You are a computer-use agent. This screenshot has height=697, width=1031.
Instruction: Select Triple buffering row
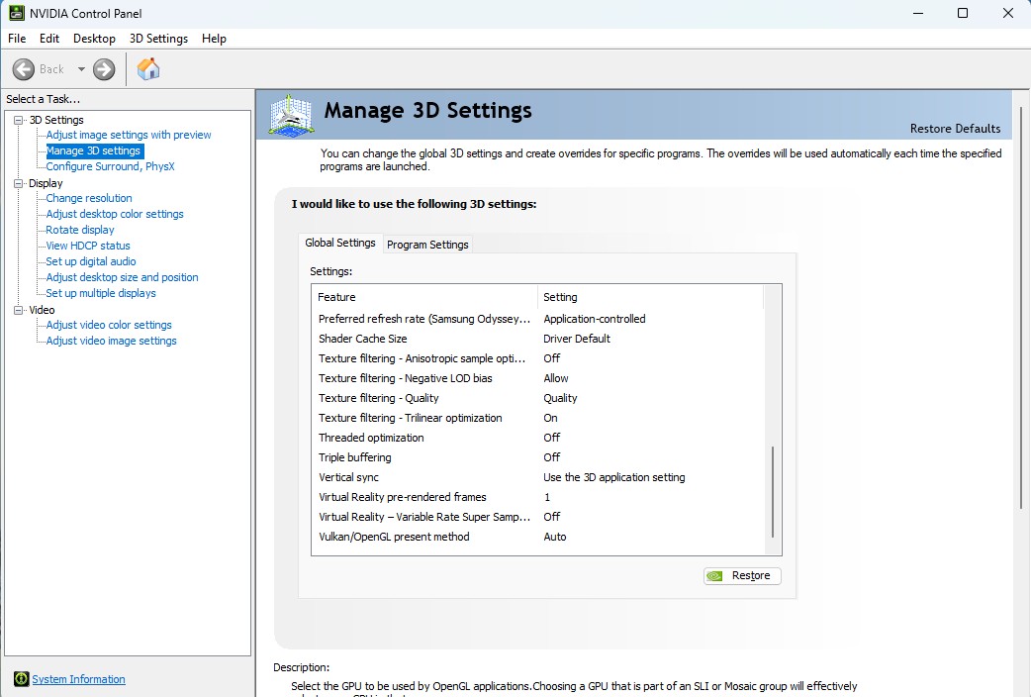(x=538, y=456)
